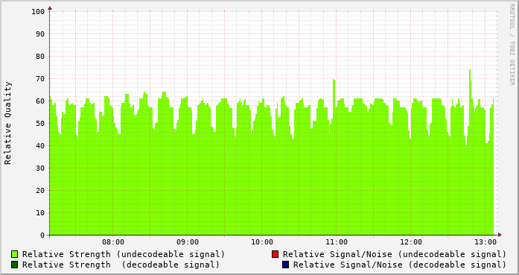This screenshot has height=275, width=519.
Task: Click the 08:00 time axis label
Action: 113,242
